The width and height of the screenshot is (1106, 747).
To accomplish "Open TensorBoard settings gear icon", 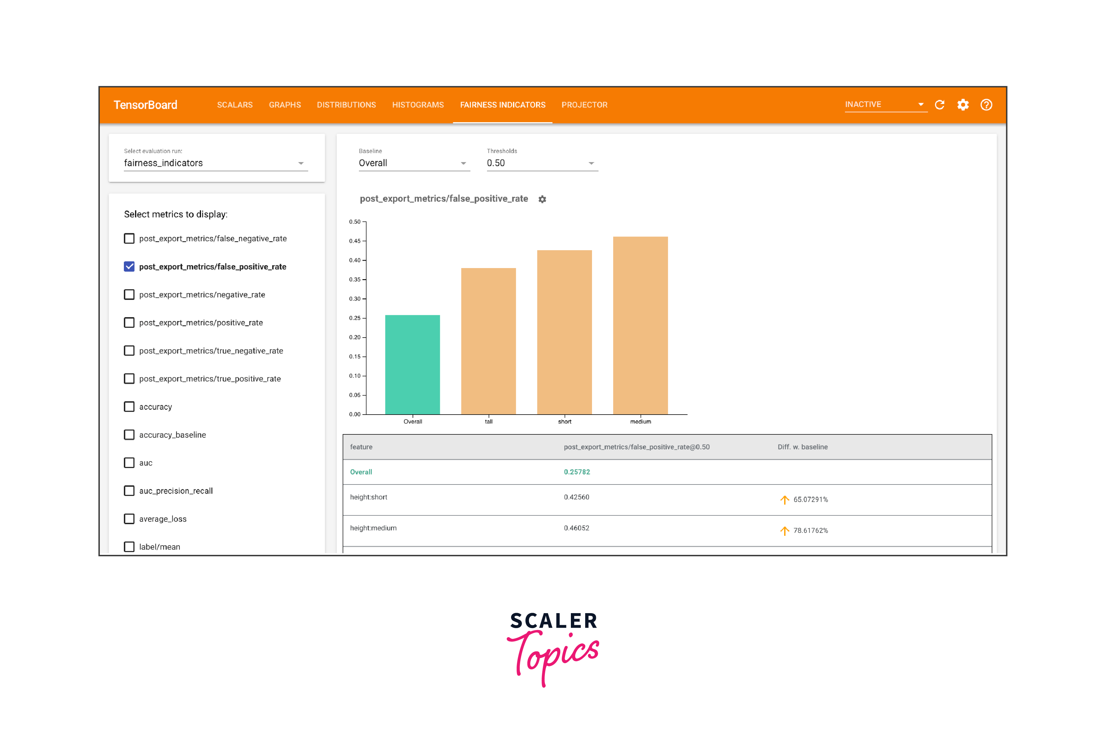I will click(x=963, y=105).
